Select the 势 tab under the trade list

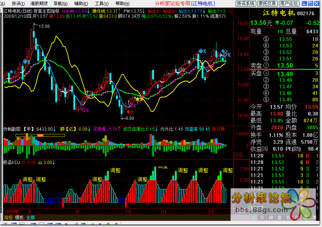[288, 218]
